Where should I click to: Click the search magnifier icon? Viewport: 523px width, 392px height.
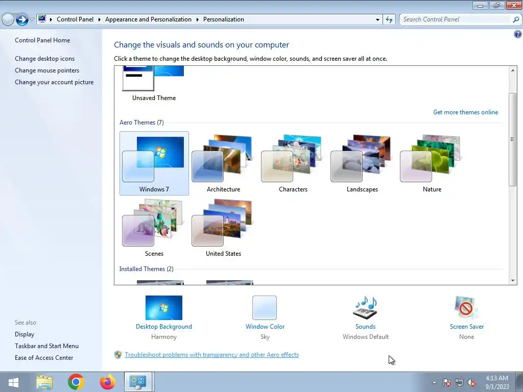(516, 20)
